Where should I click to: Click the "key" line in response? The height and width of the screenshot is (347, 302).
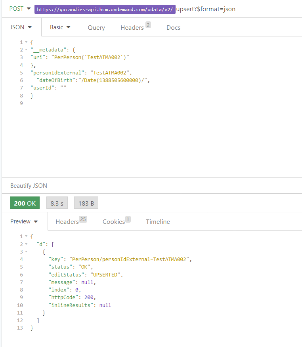120,259
